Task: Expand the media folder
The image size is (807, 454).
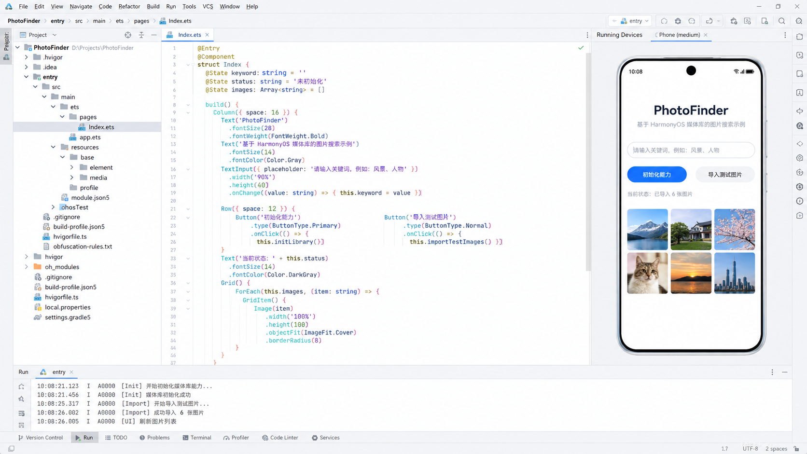Action: (72, 178)
